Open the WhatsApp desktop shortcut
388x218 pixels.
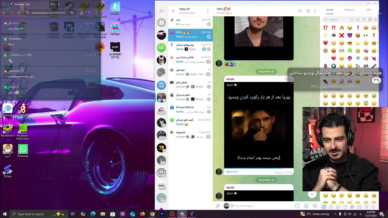pyautogui.click(x=23, y=151)
